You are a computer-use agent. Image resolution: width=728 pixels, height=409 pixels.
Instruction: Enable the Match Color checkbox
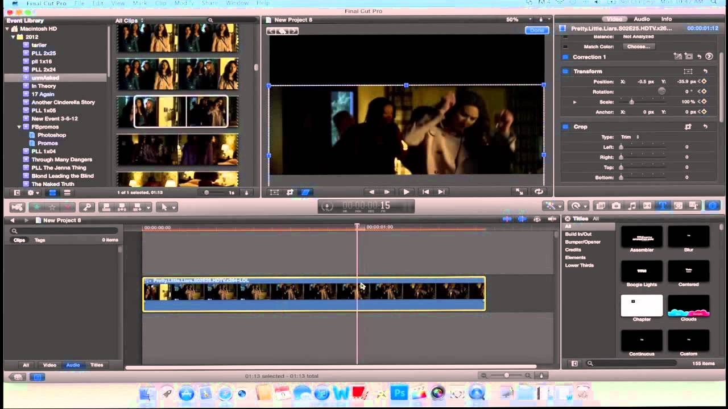click(565, 47)
